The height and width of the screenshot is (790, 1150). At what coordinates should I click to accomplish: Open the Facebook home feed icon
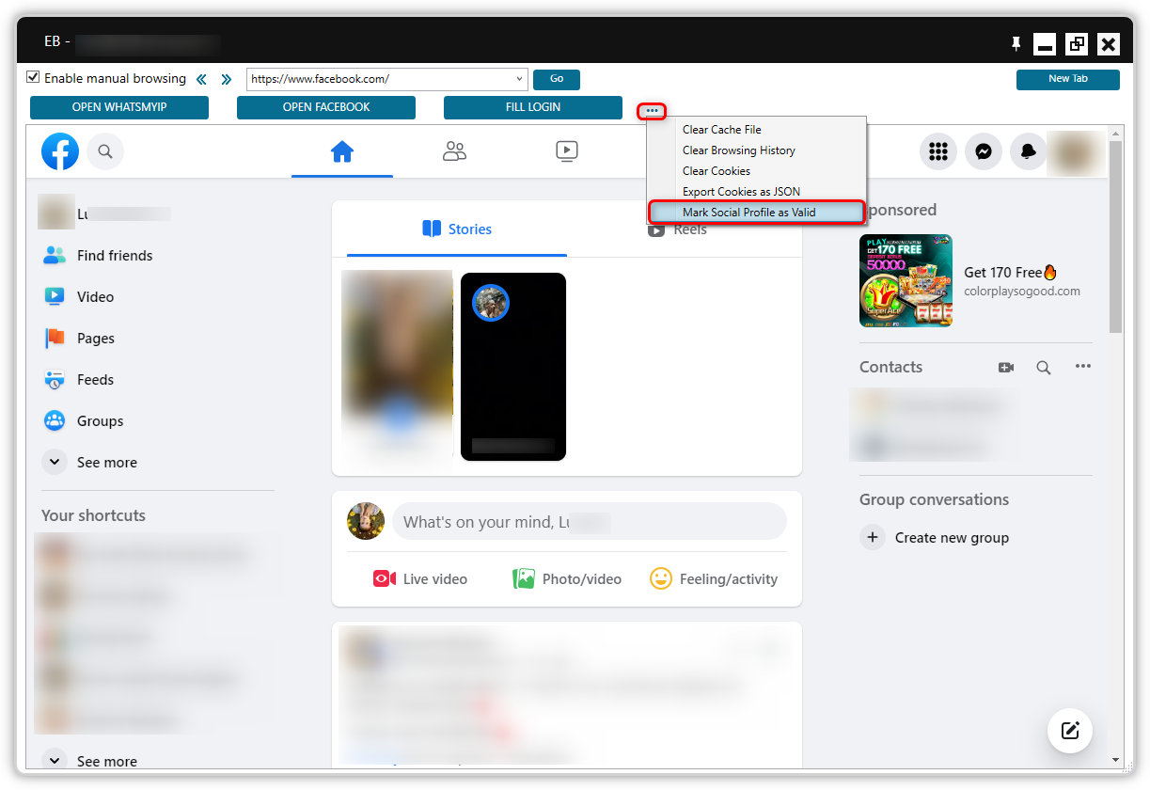(341, 150)
